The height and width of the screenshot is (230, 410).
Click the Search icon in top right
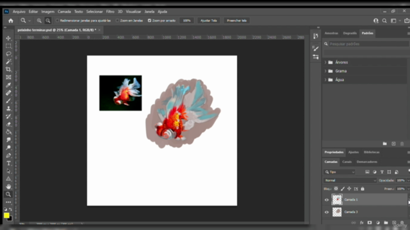click(384, 20)
